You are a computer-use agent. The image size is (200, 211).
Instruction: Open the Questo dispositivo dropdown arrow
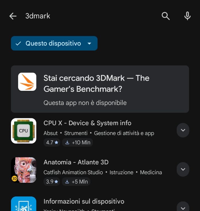click(x=89, y=43)
